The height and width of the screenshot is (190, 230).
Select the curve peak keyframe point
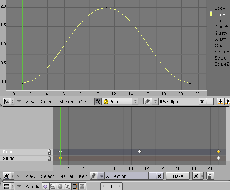point(106,7)
